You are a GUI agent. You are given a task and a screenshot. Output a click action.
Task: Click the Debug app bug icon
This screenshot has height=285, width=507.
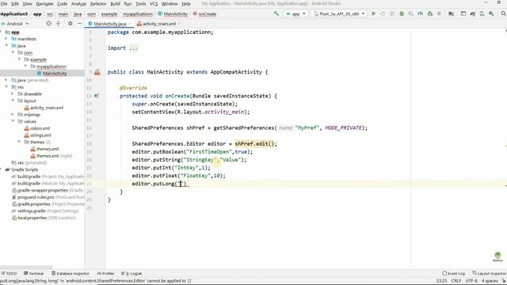pos(402,13)
